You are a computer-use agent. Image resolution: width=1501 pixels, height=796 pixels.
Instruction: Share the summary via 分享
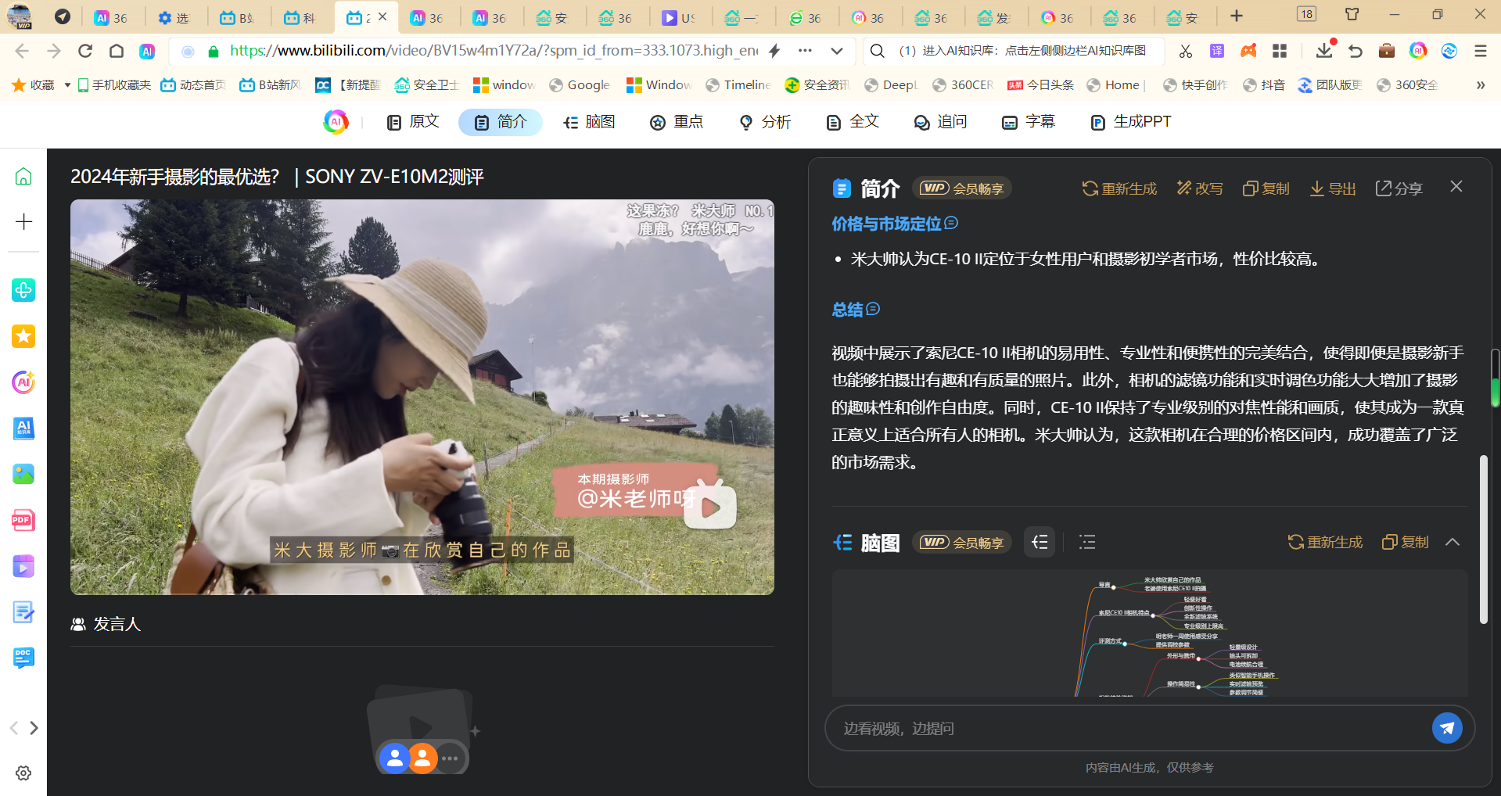1399,188
